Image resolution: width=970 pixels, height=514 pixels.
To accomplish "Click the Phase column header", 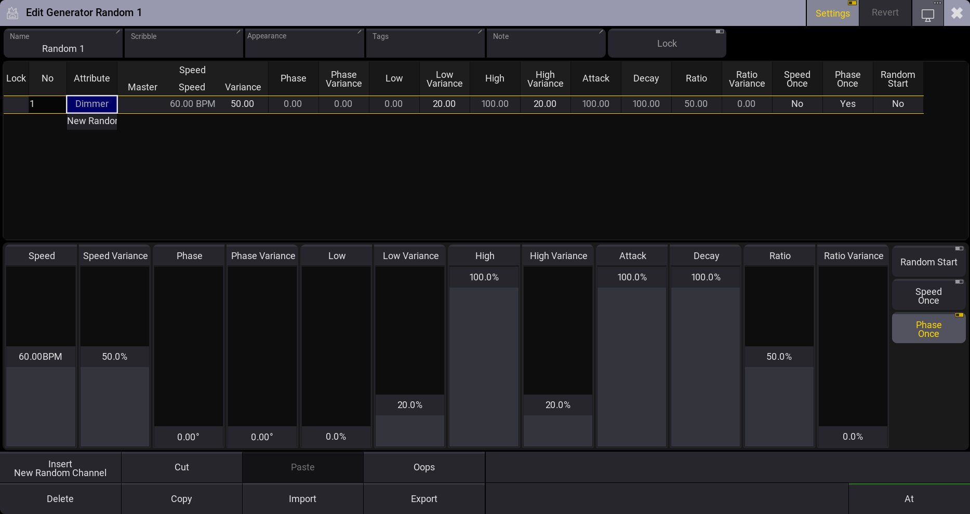I will coord(293,78).
